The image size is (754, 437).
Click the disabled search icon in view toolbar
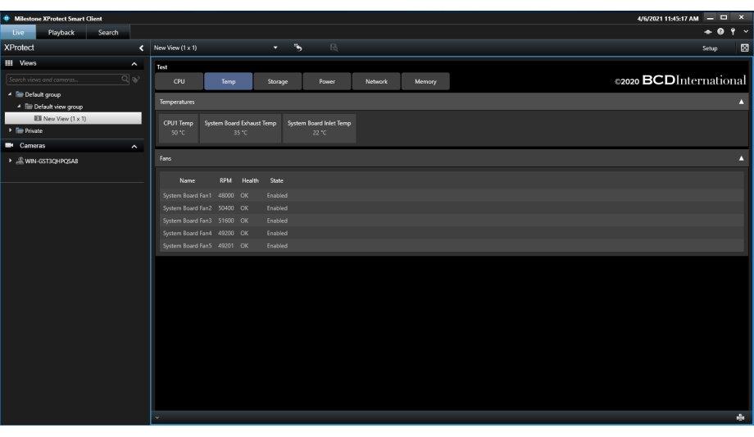[334, 48]
